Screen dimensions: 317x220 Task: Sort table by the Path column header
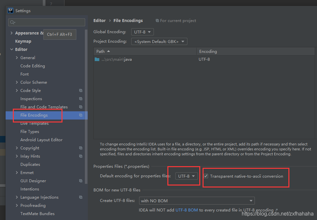[145, 52]
